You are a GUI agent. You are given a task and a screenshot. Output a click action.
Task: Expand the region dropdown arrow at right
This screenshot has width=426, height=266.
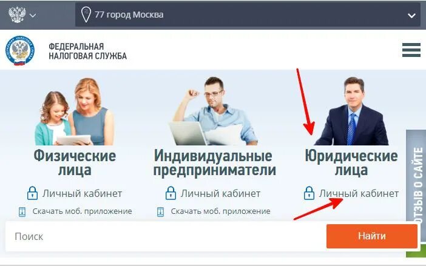(411, 16)
